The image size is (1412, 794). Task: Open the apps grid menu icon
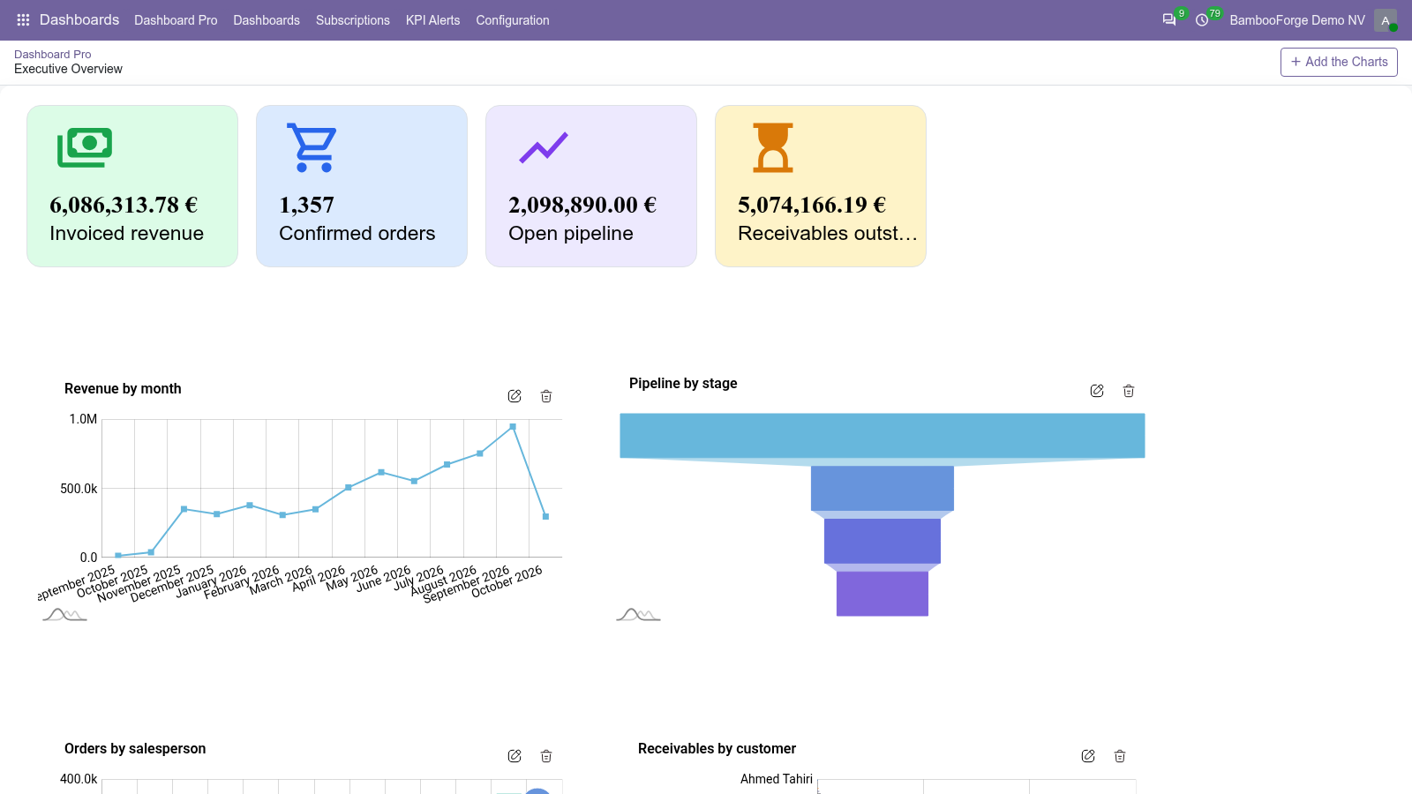[23, 19]
